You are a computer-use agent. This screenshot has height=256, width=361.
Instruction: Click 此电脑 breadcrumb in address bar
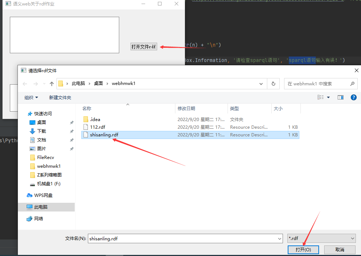78,84
